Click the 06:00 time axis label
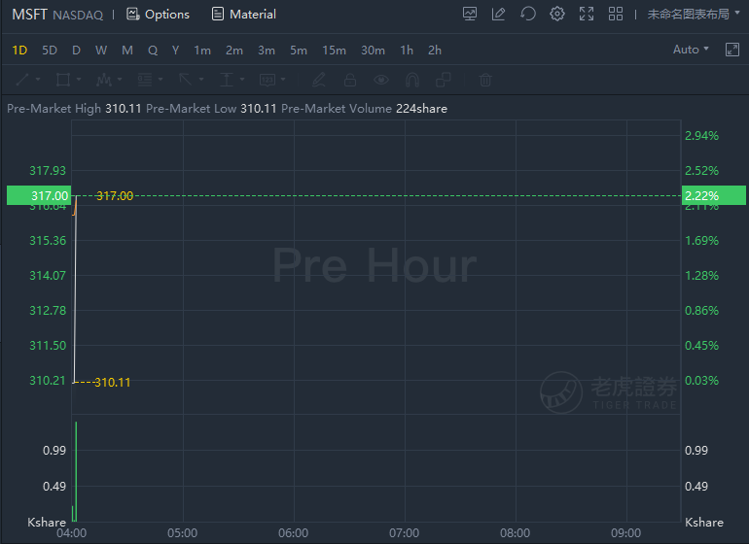This screenshot has height=544, width=749. [294, 533]
